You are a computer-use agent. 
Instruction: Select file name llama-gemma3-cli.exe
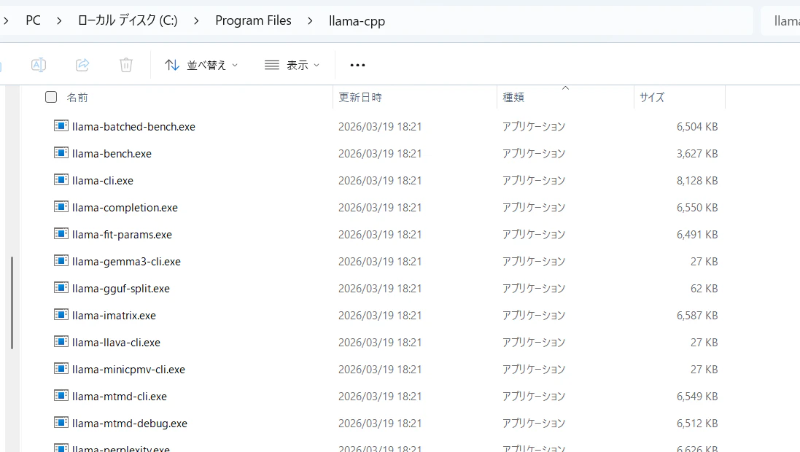tap(127, 262)
